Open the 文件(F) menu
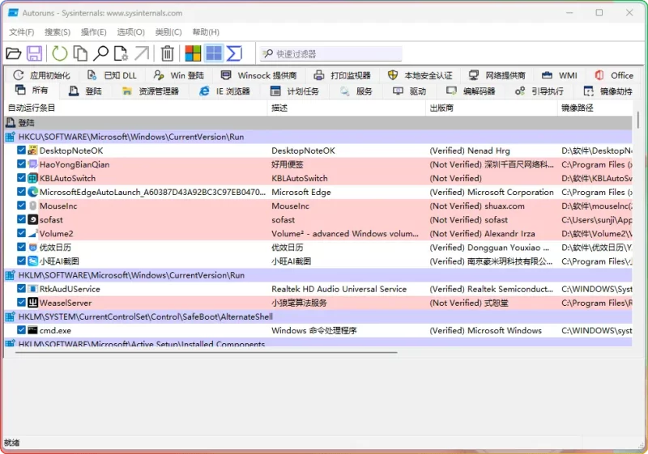Image resolution: width=648 pixels, height=454 pixels. point(22,32)
